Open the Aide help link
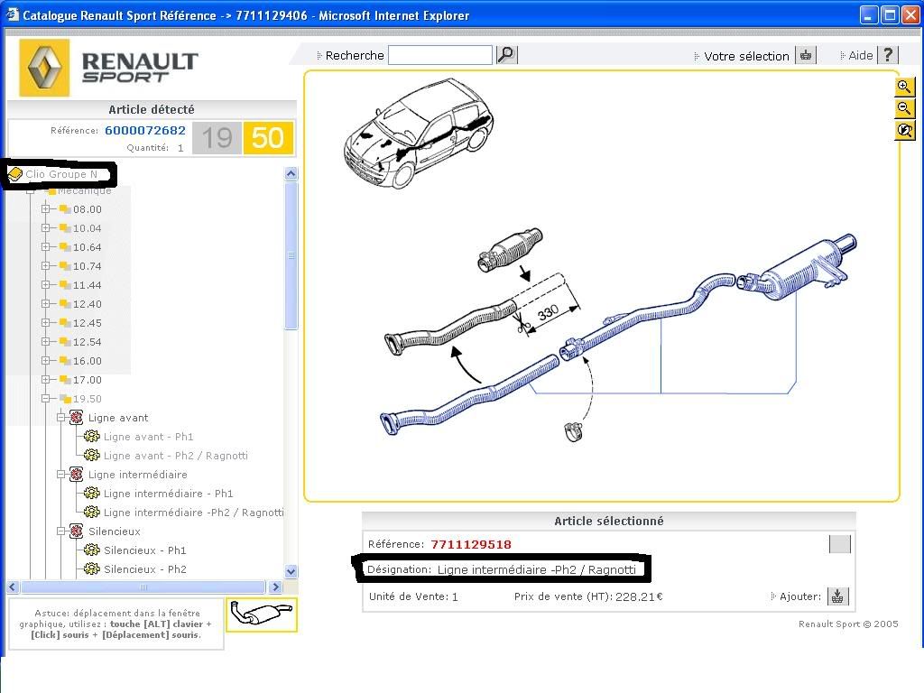Screen dimensions: 924x693 coord(860,55)
